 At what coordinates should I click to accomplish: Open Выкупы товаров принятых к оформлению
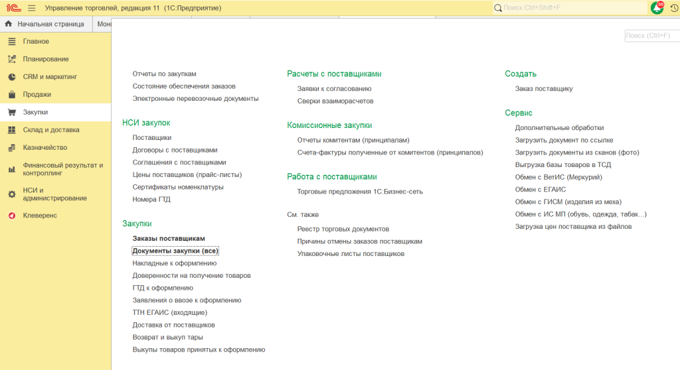pyautogui.click(x=199, y=349)
